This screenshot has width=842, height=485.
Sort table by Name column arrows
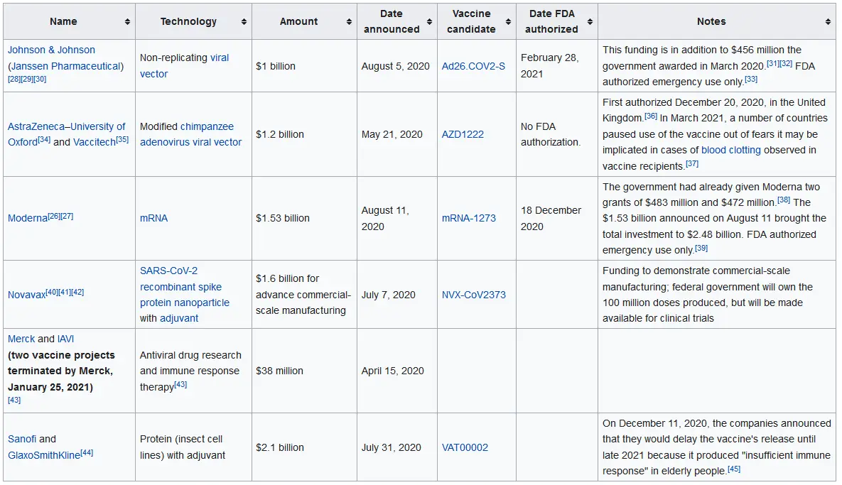coord(128,22)
